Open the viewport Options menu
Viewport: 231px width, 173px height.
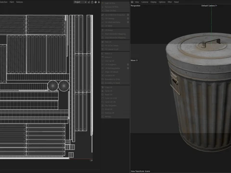[x=162, y=2]
